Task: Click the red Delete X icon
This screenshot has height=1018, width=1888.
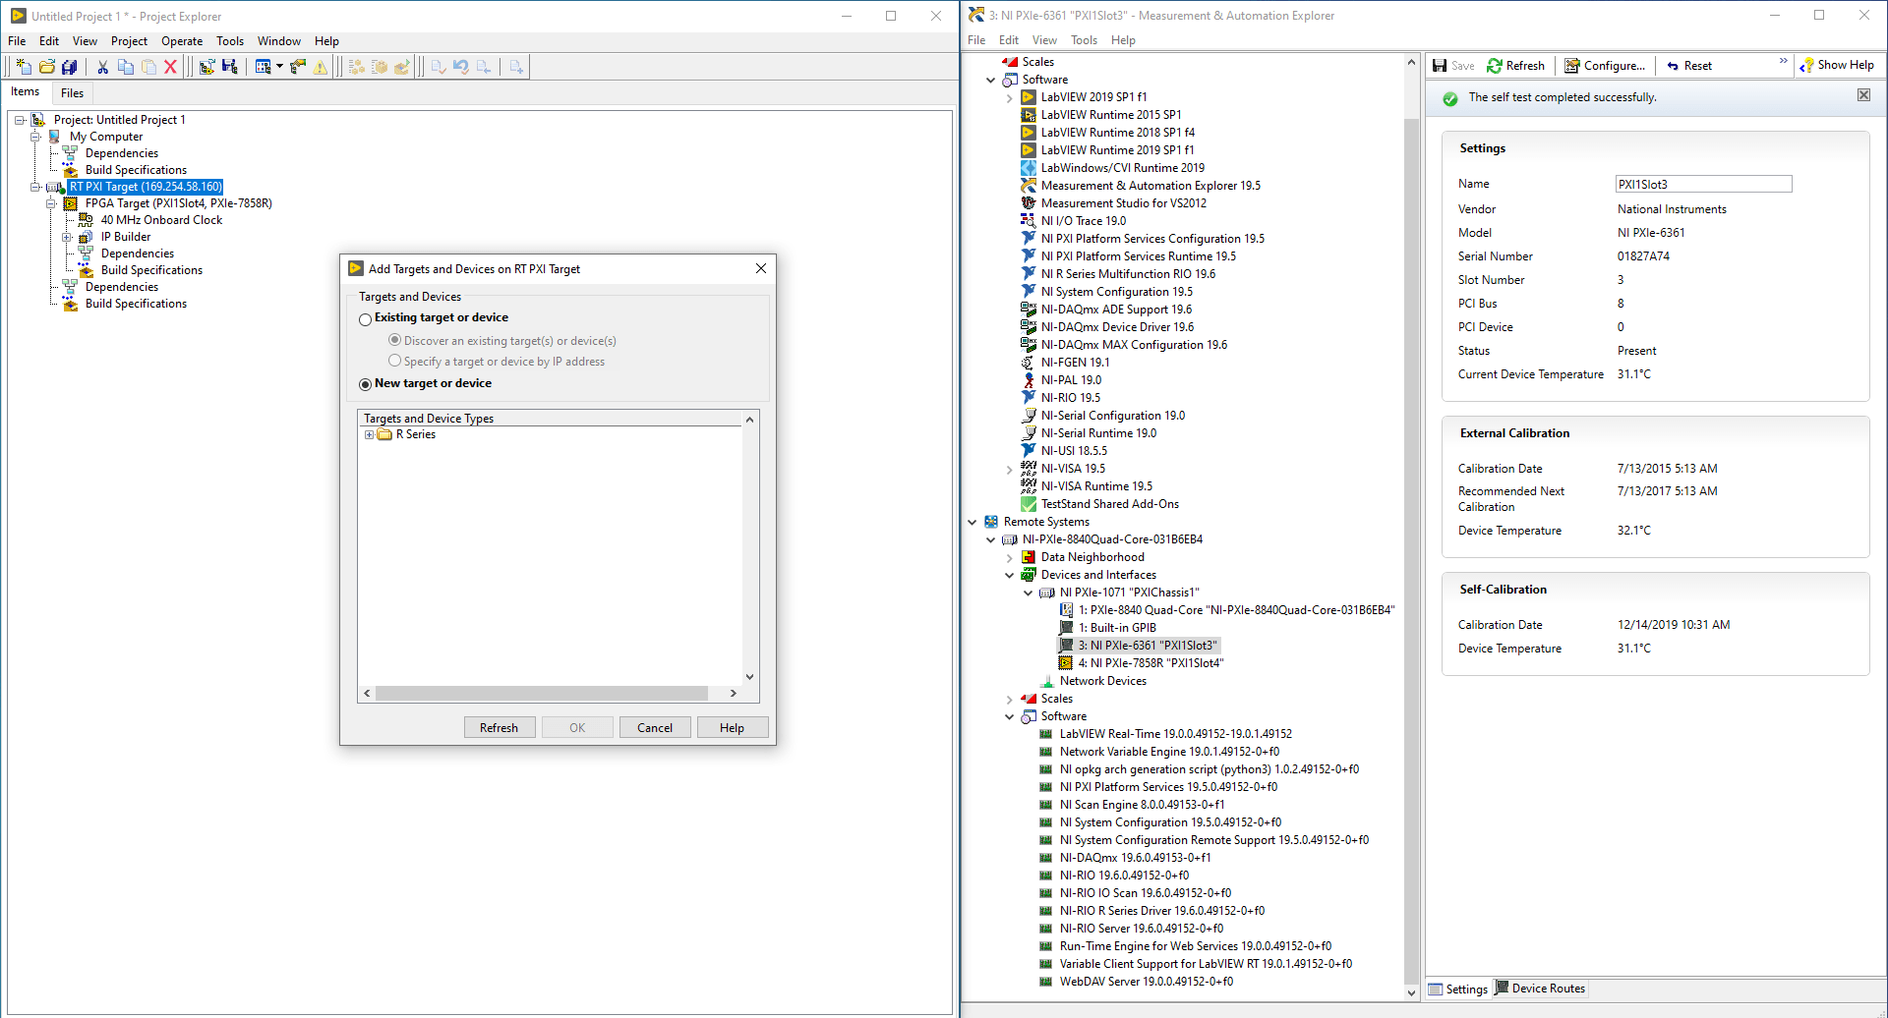Action: [x=170, y=67]
